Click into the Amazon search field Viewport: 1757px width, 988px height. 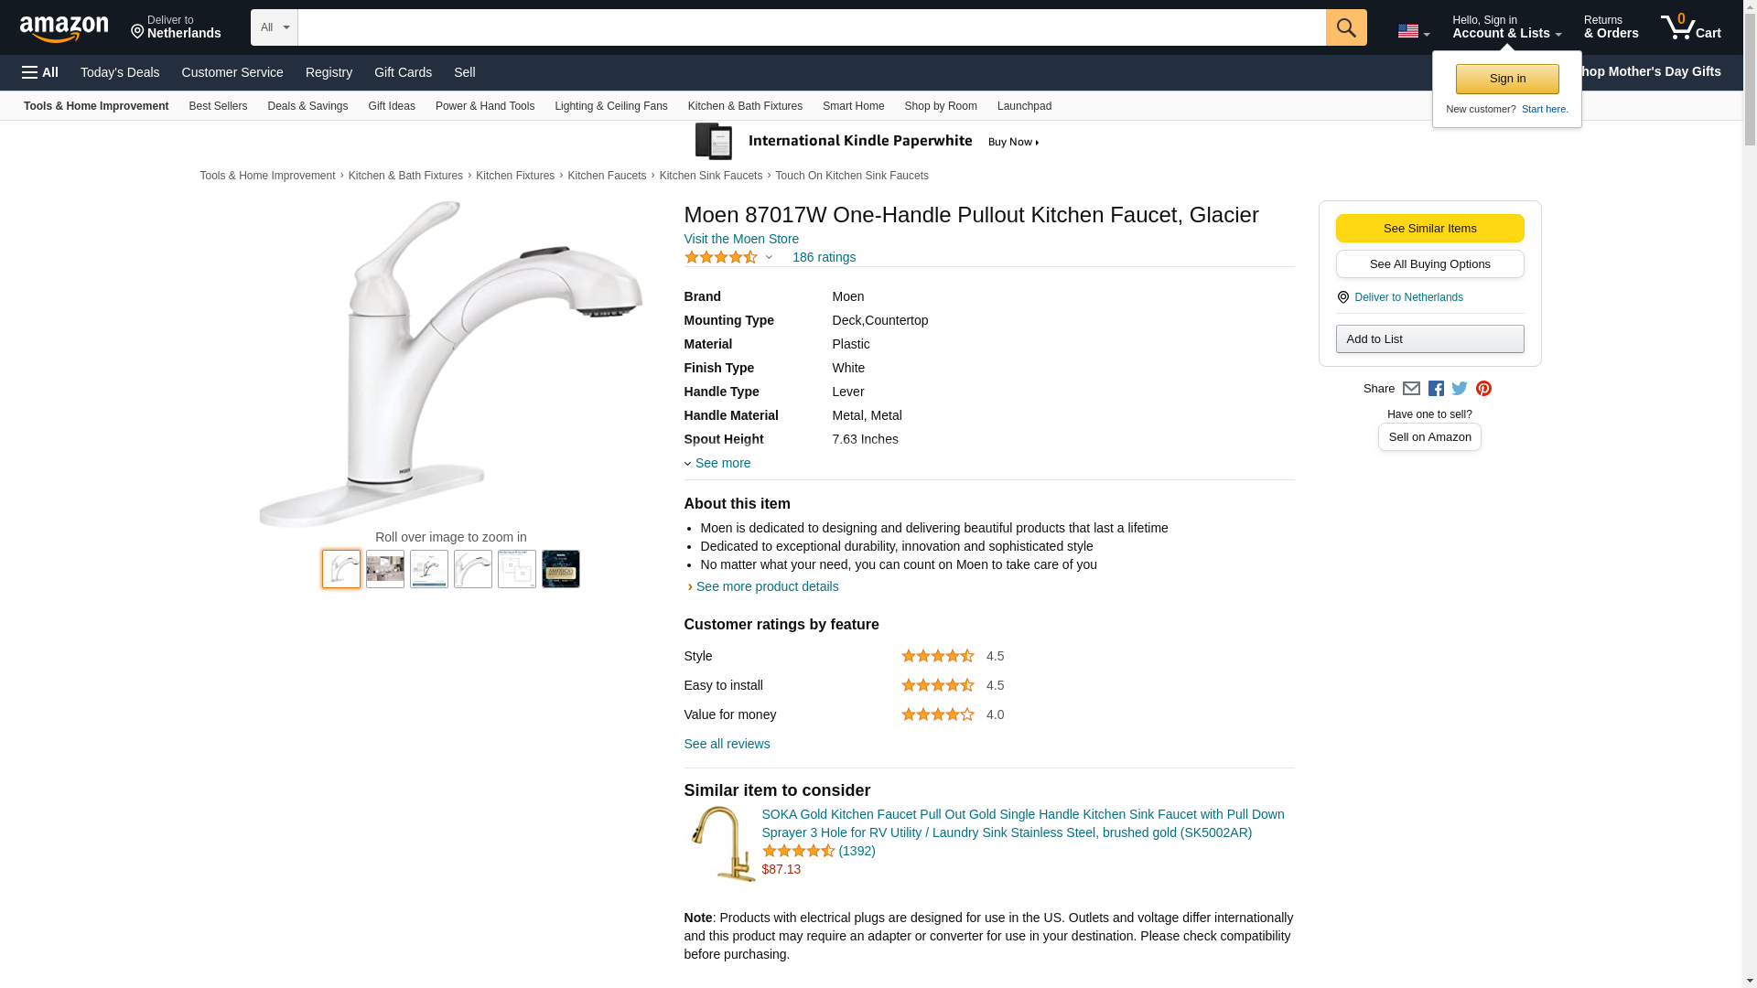click(811, 27)
